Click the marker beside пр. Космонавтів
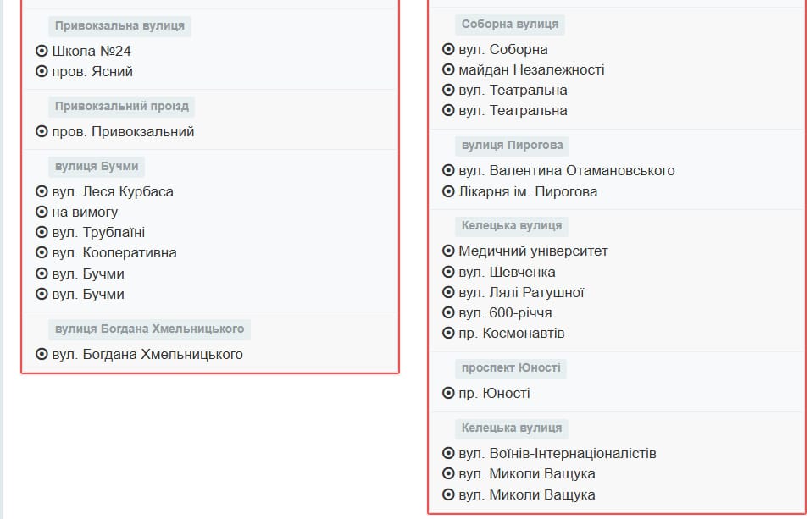Viewport: 810px width, 519px height. pos(447,334)
